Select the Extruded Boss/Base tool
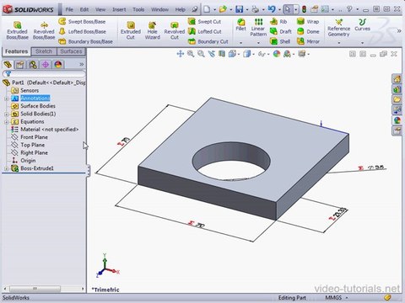The width and height of the screenshot is (405, 303). tap(18, 30)
